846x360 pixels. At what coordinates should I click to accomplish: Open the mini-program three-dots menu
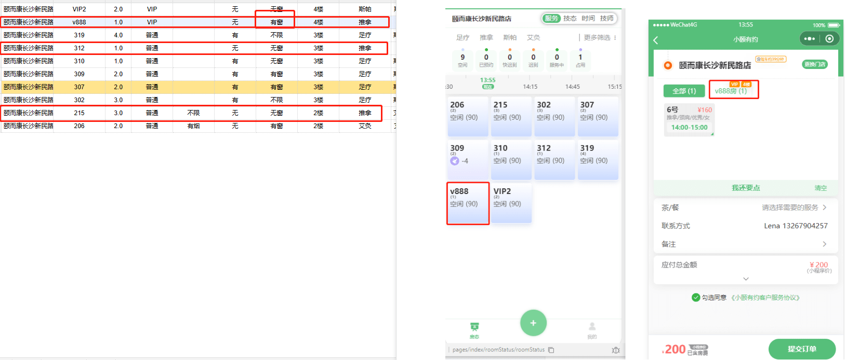[x=810, y=39]
